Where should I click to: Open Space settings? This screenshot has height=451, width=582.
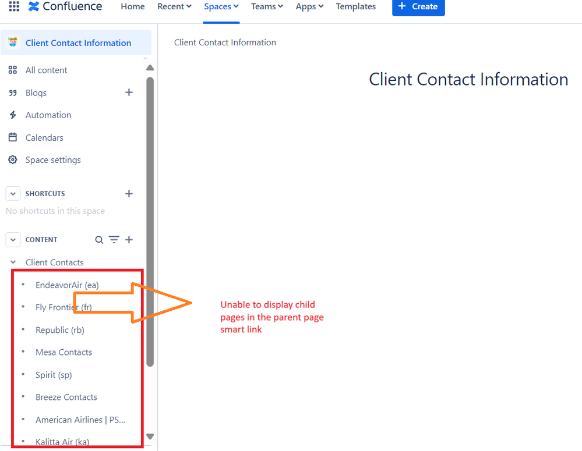[x=53, y=160]
